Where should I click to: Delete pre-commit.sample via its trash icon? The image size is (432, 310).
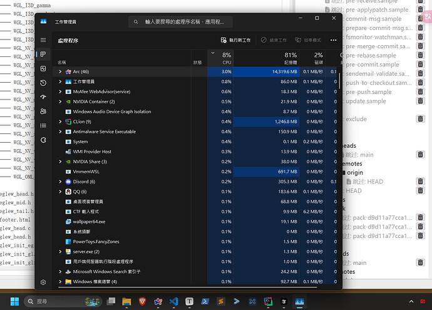(420, 65)
